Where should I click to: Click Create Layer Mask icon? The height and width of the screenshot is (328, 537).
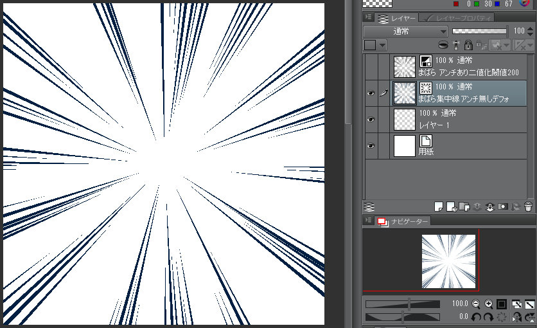[503, 206]
